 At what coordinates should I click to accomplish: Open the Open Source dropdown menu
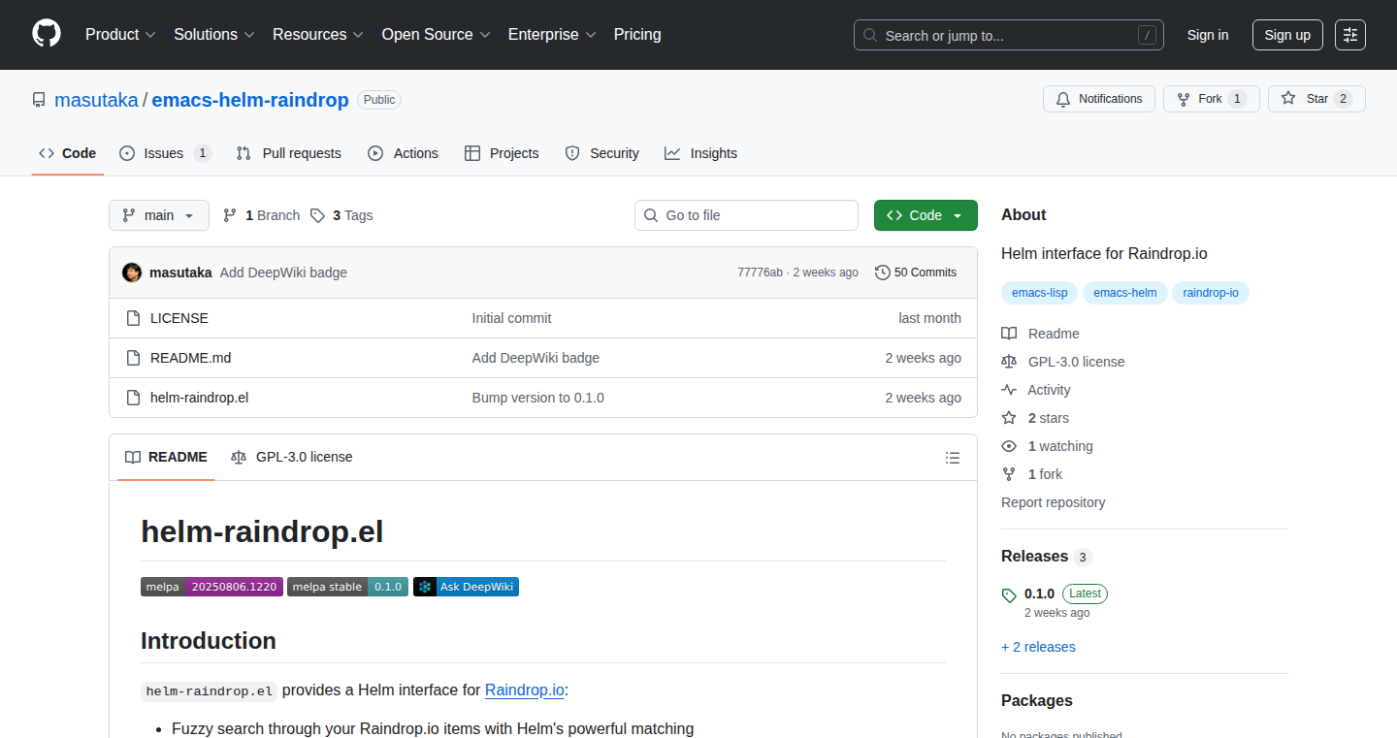coord(436,35)
